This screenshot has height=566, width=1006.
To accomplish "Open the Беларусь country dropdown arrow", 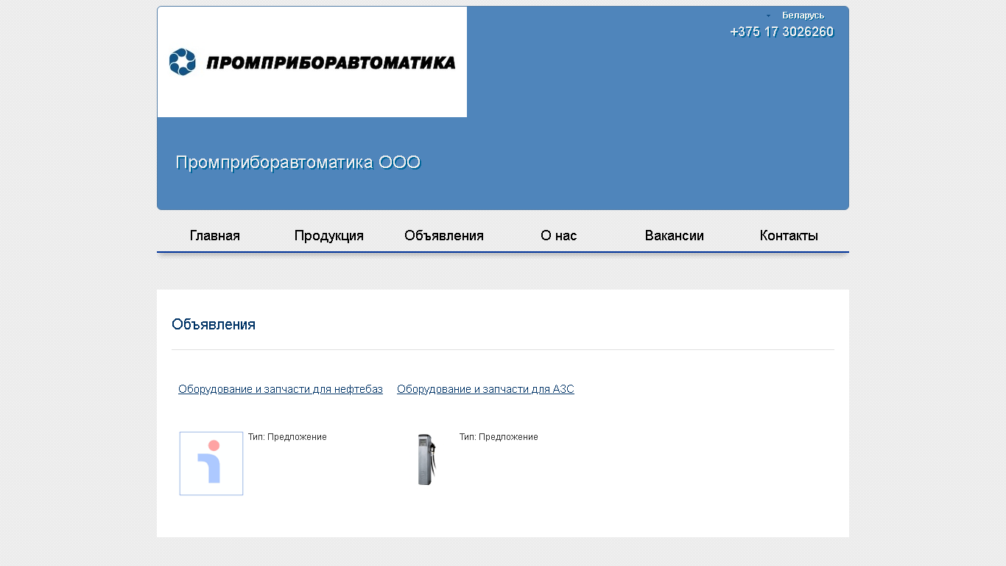I will pyautogui.click(x=768, y=15).
